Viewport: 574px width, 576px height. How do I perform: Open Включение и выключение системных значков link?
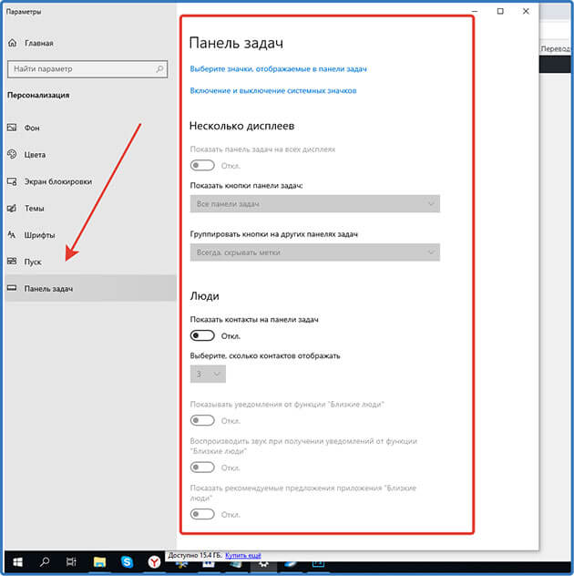[272, 91]
